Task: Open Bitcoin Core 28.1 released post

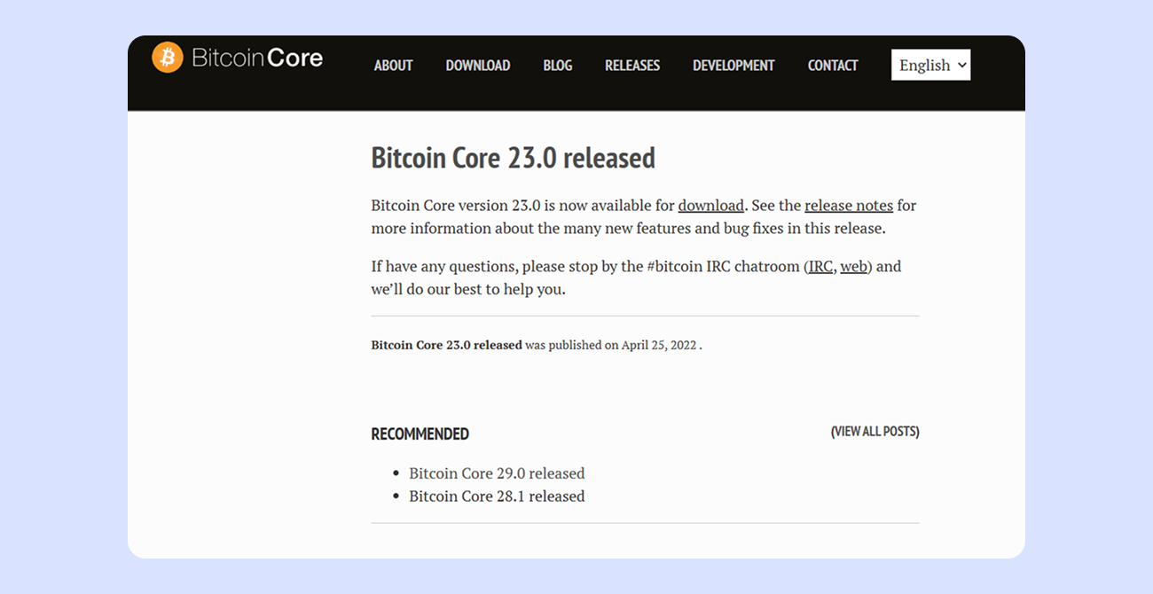Action: (x=497, y=496)
